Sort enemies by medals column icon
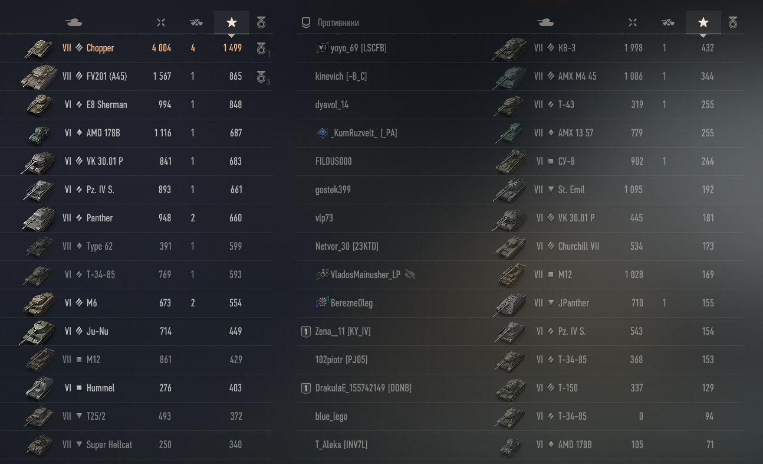Screen dimensions: 763x464 pyautogui.click(x=733, y=22)
